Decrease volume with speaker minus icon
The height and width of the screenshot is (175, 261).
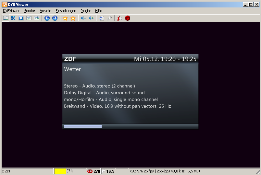[83, 18]
